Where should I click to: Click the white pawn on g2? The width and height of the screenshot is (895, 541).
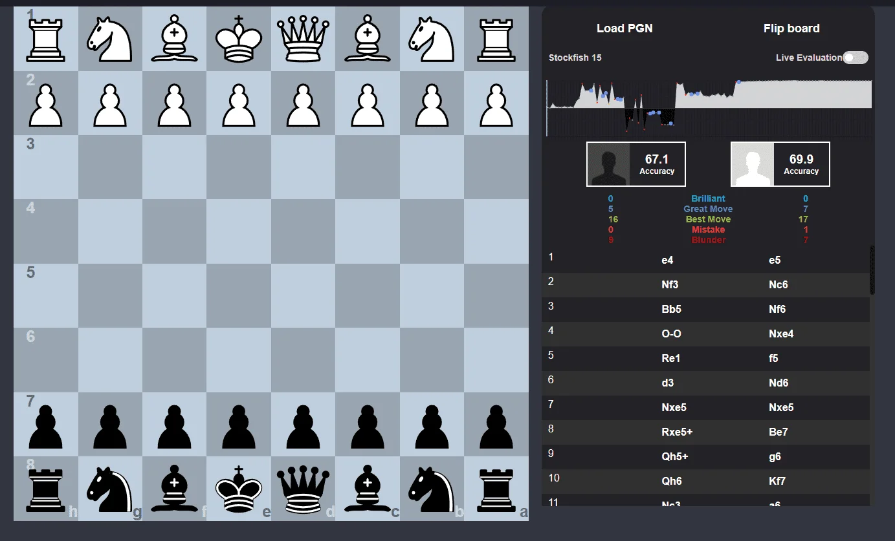tap(110, 105)
